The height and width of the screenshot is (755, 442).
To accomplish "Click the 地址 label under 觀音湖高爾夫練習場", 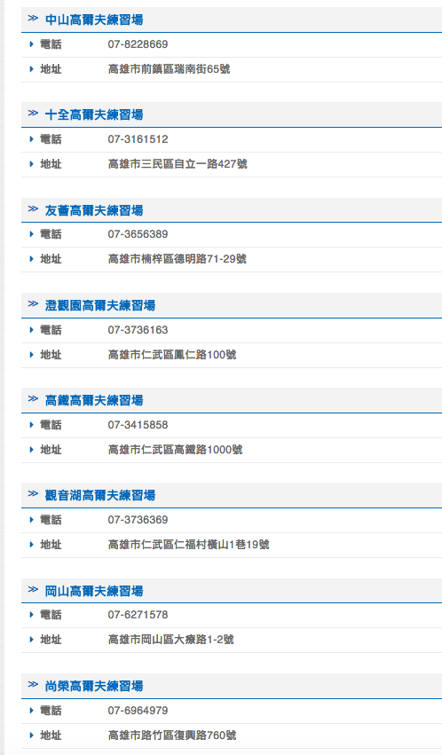I will click(x=51, y=545).
